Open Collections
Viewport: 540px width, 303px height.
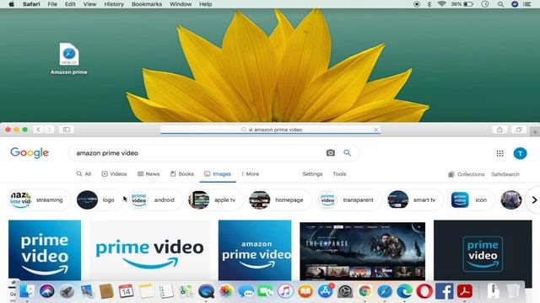pos(467,174)
